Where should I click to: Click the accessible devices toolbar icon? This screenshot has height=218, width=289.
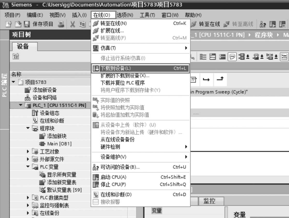263,24
